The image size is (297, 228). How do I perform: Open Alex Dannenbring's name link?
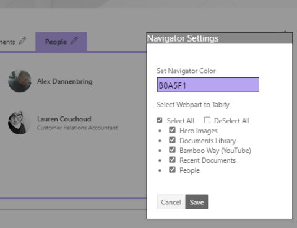[65, 81]
